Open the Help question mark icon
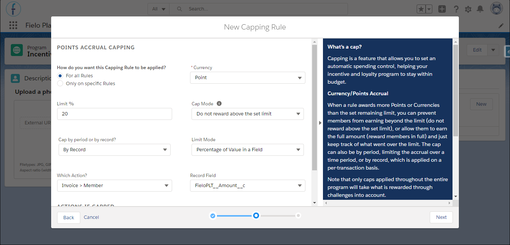 pos(456,9)
